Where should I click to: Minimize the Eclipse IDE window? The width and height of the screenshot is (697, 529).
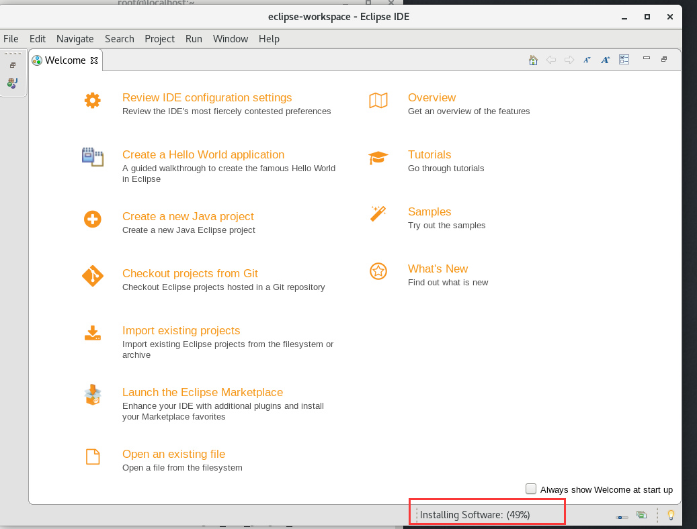click(x=624, y=17)
